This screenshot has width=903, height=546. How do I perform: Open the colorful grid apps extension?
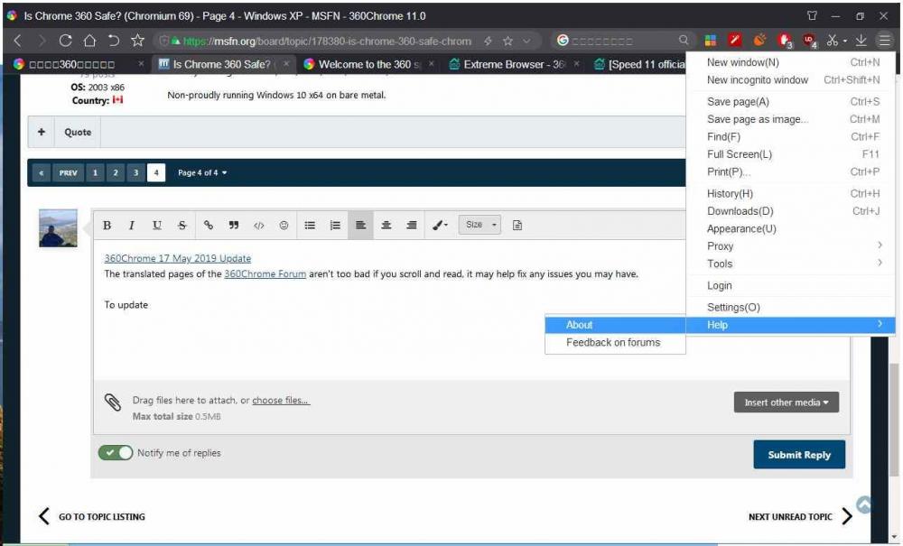[710, 41]
